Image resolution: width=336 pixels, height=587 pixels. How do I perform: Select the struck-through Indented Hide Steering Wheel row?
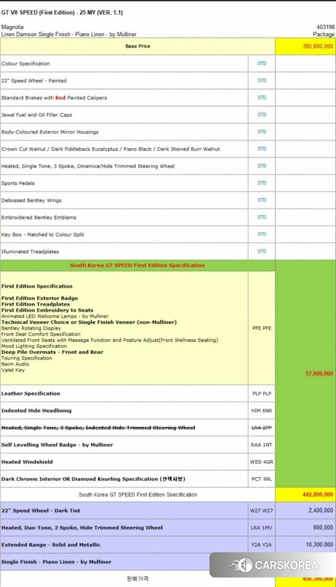[138, 427]
